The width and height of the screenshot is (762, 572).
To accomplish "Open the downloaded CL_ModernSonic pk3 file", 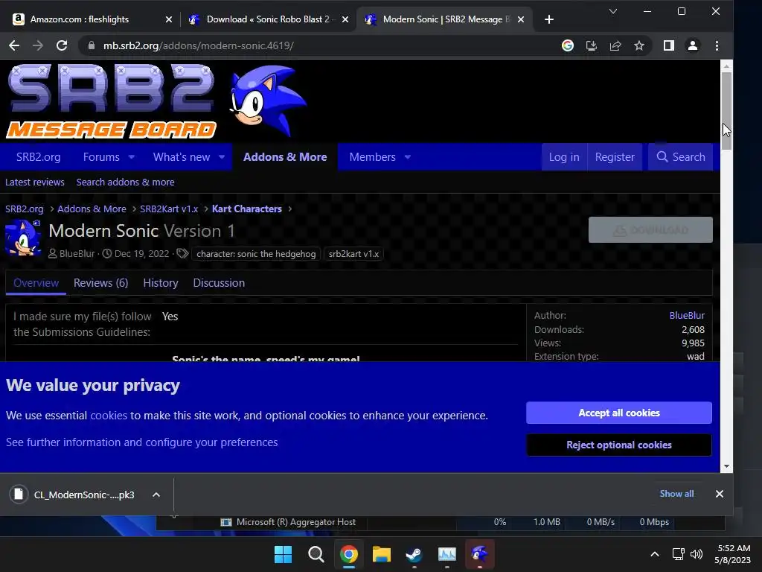I will tap(73, 495).
